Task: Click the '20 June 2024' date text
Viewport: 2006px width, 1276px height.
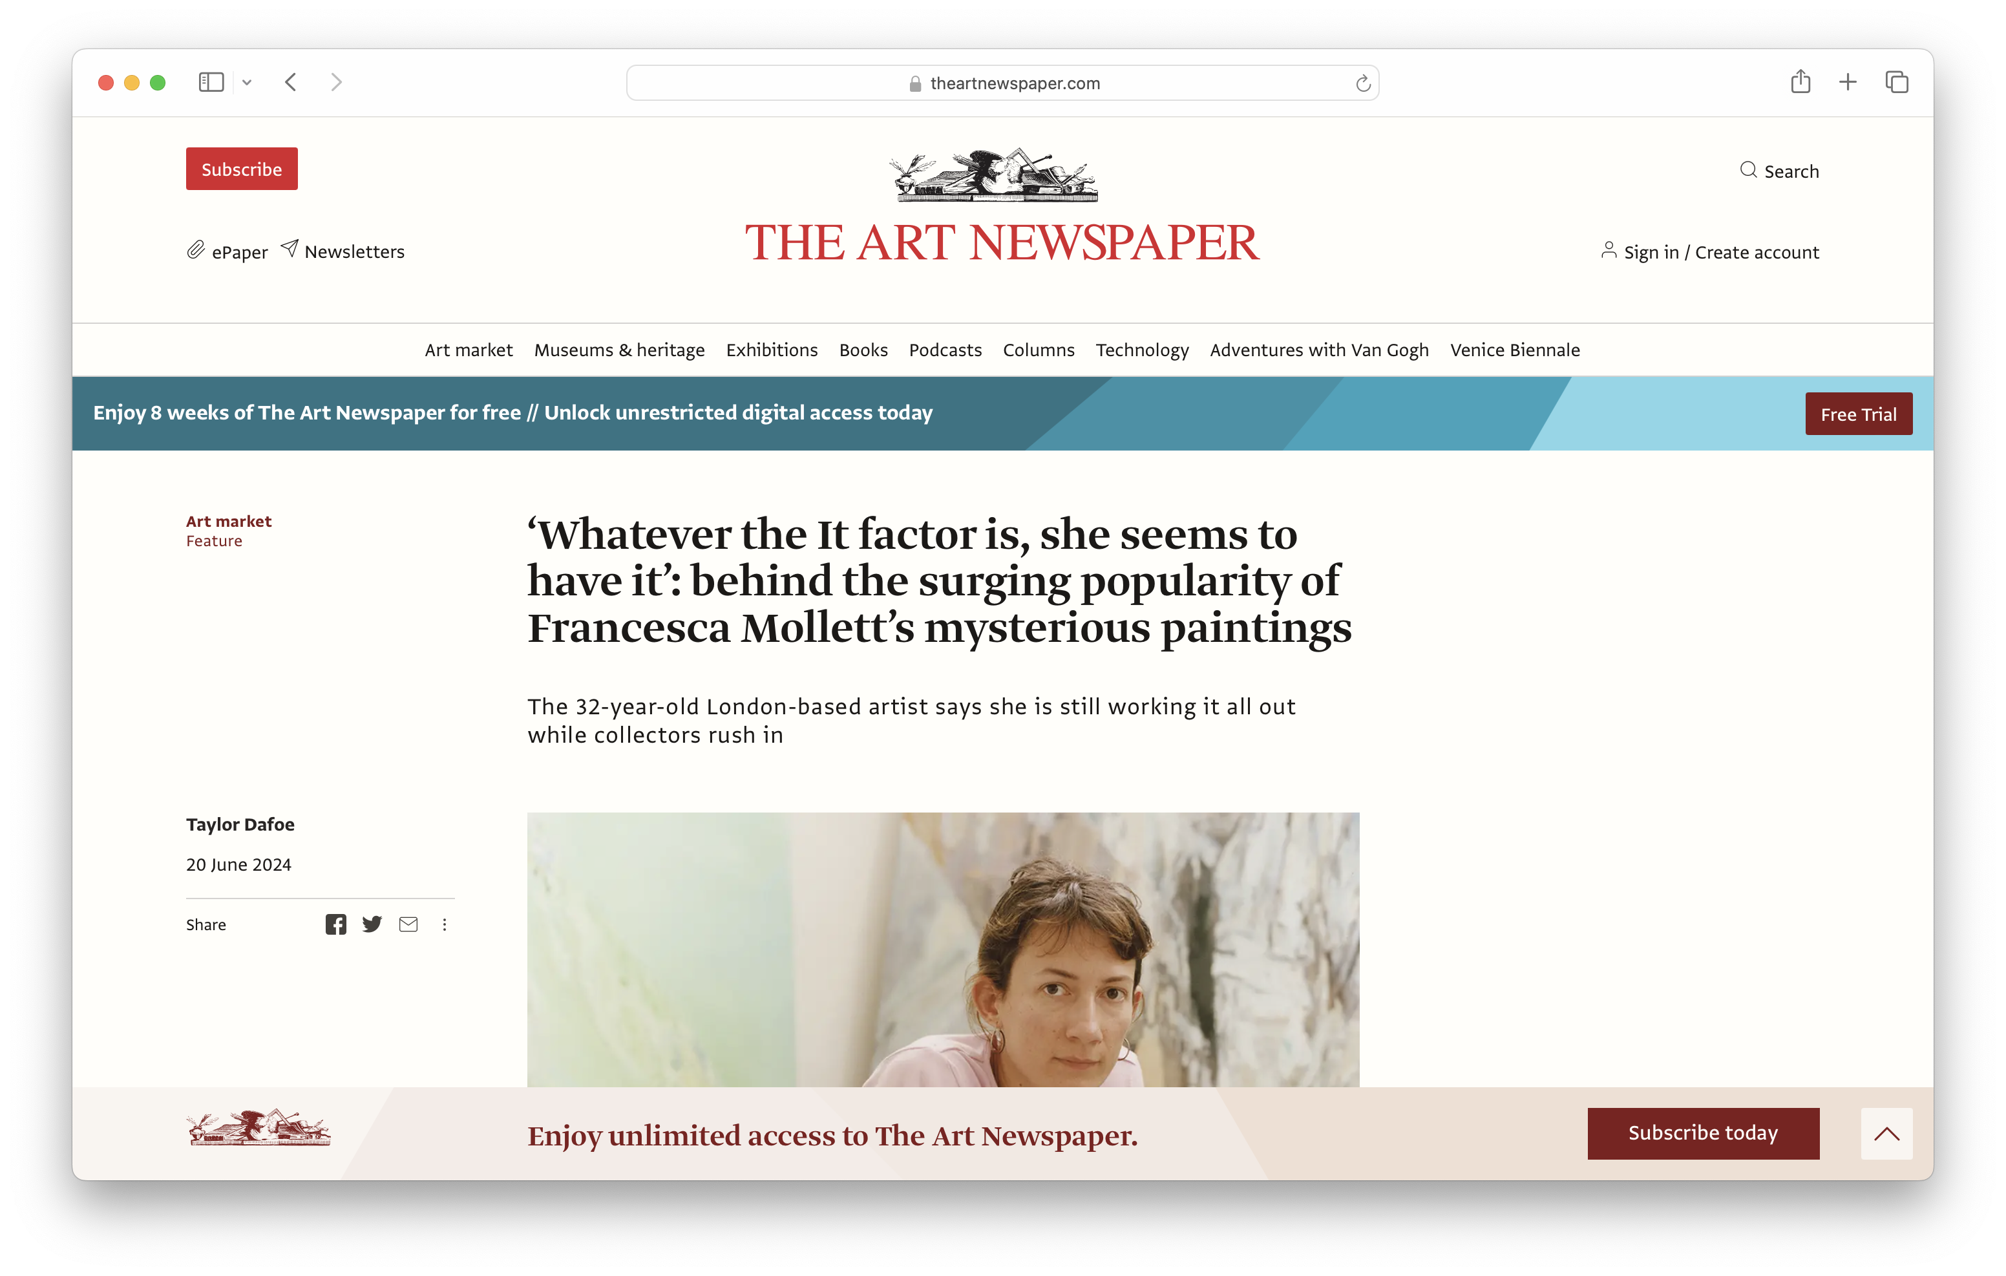Action: (238, 864)
